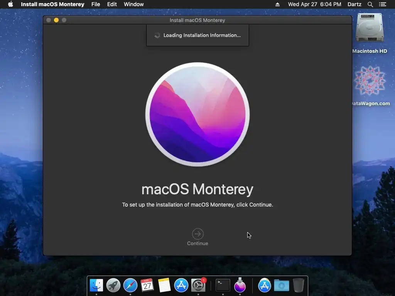This screenshot has width=395, height=296.
Task: Click the date and time in menu bar
Action: [x=314, y=4]
